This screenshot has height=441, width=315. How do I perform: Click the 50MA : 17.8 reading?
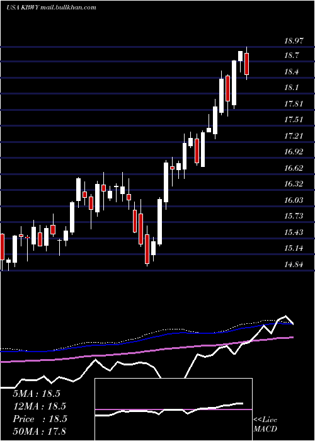pos(39,432)
